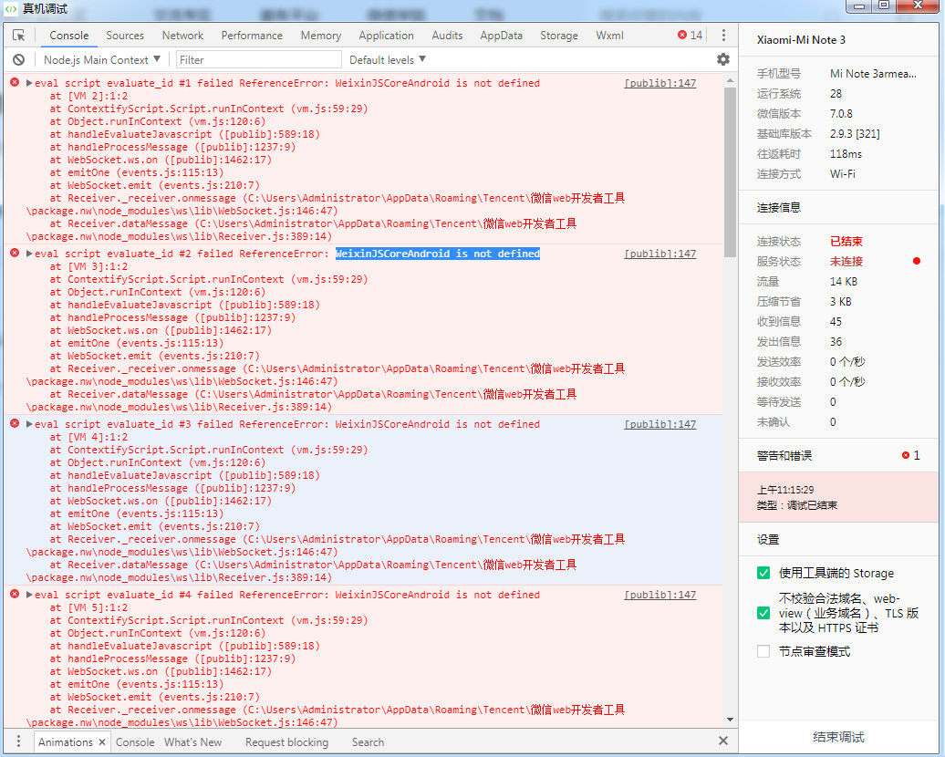This screenshot has width=945, height=757.
Task: Uncheck the 不校验合法域名 checkbox
Action: 763,613
